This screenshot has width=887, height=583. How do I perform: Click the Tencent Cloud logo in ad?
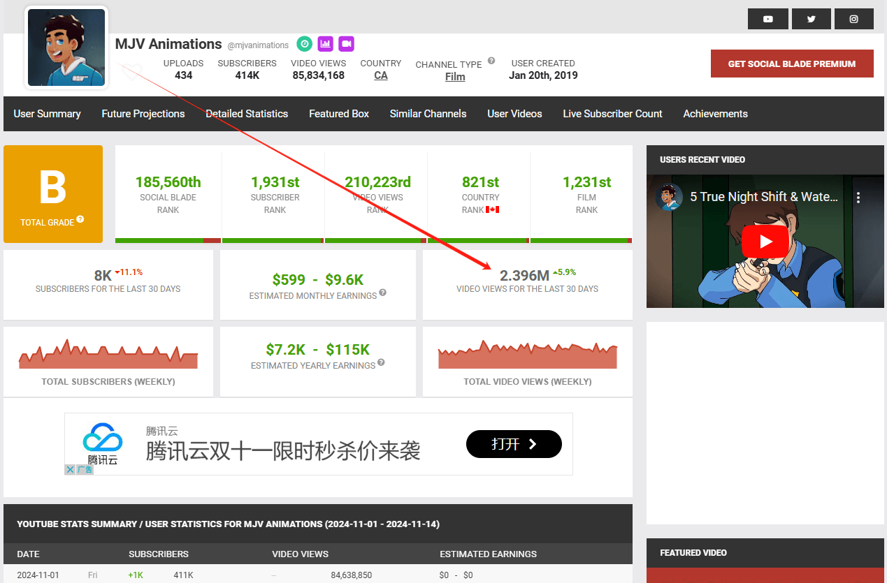pos(102,443)
